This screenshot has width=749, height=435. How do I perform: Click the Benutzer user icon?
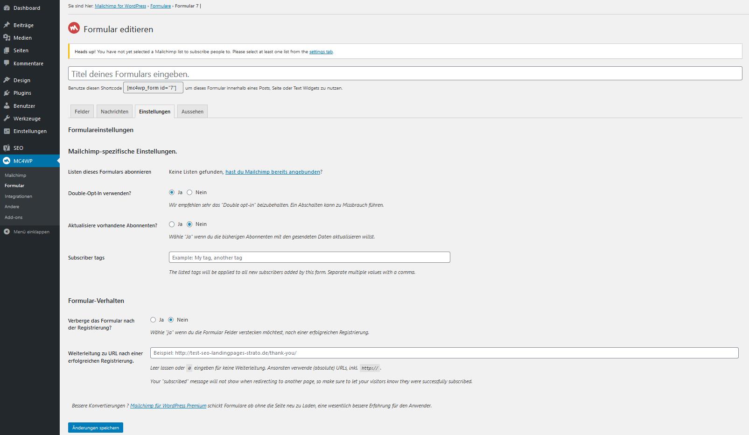[x=7, y=106]
